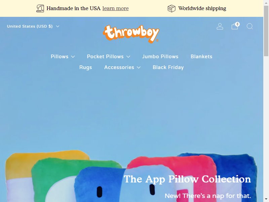The height and width of the screenshot is (202, 269).
Task: Expand the Accessories menu
Action: (x=122, y=67)
